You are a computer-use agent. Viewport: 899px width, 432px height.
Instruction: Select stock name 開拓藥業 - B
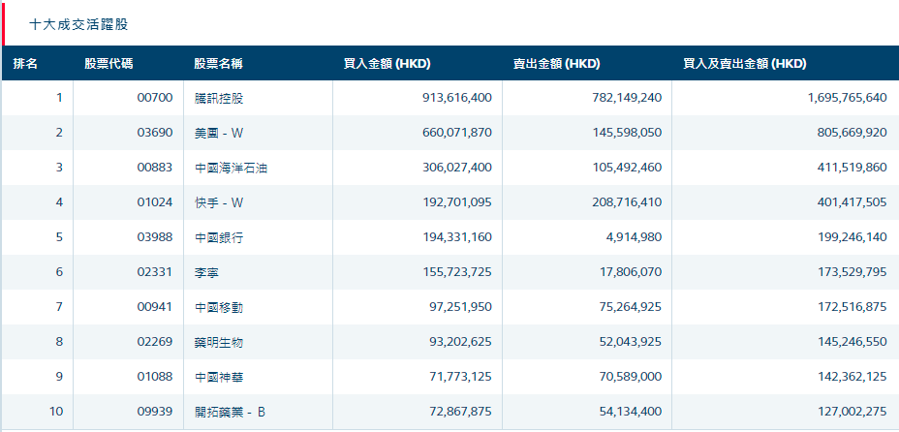pyautogui.click(x=230, y=413)
